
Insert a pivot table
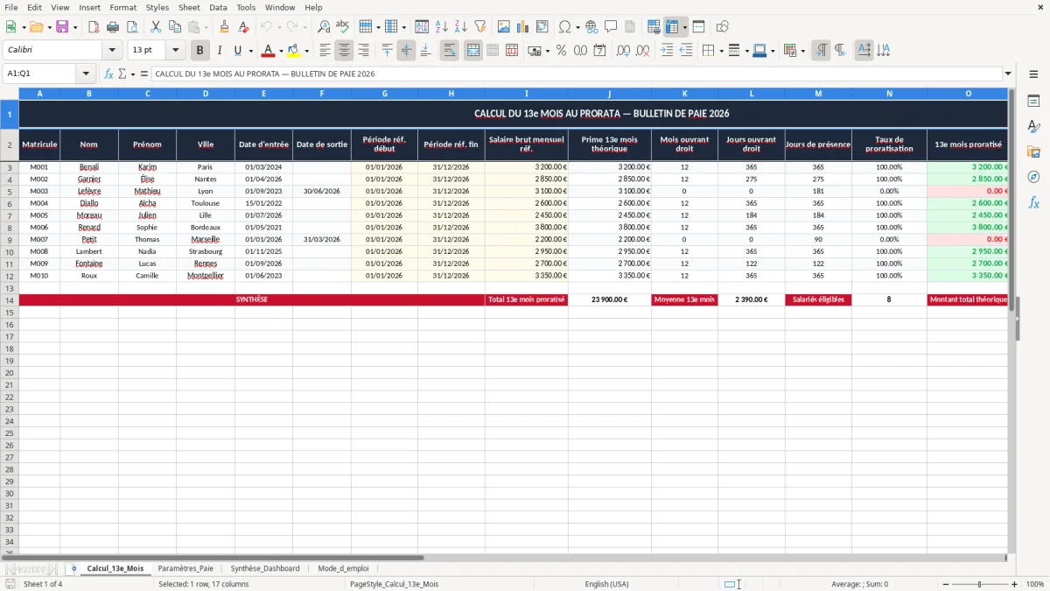[542, 27]
